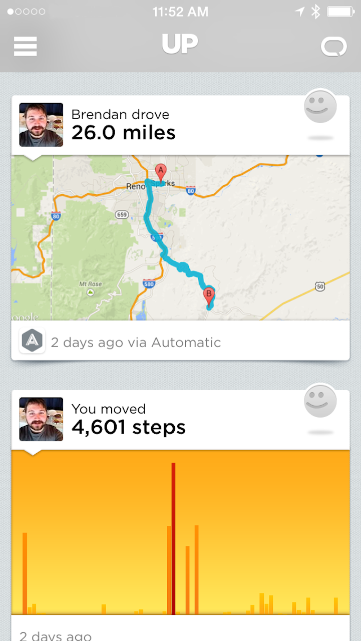Open the "You moved 4,601 steps" entry
This screenshot has height=641, width=361.
128,420
